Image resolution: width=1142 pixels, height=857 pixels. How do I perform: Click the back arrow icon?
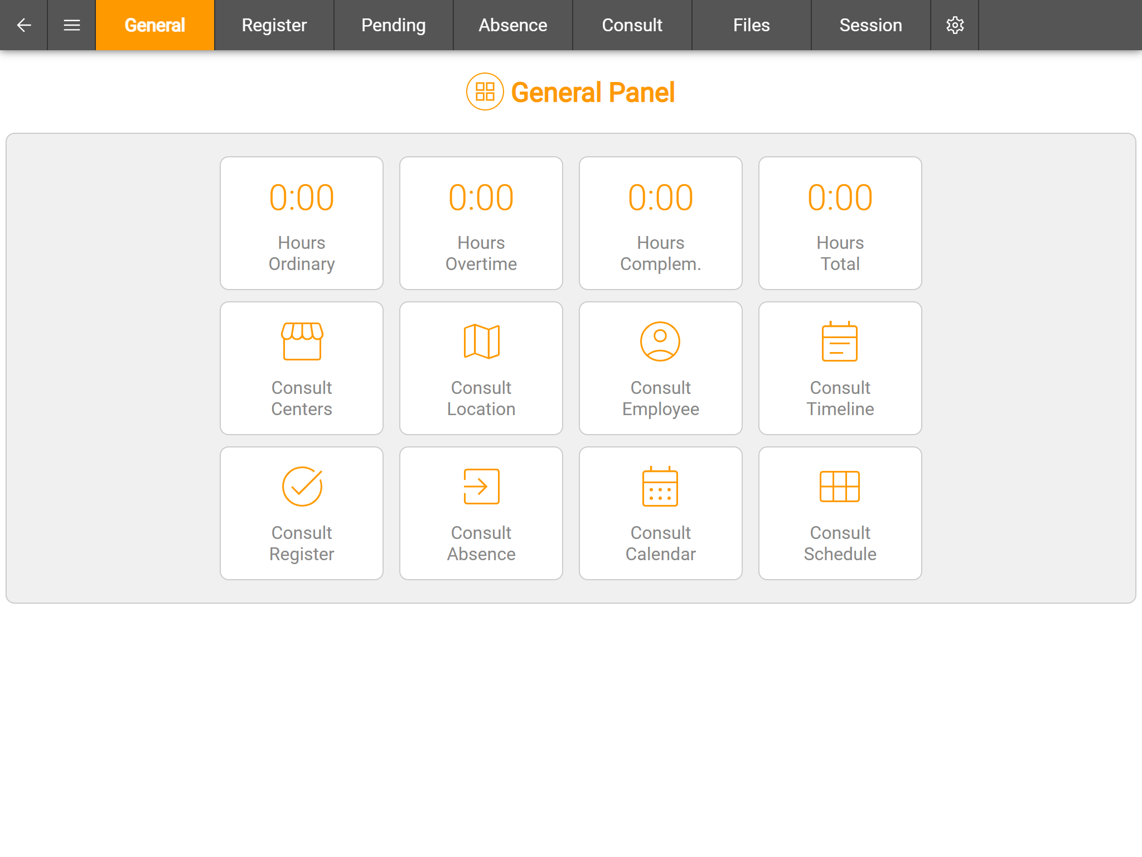point(23,25)
